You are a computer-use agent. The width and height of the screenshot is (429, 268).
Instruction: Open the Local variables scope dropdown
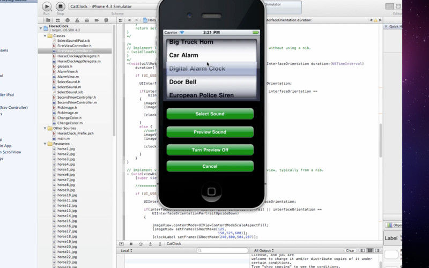pos(126,250)
